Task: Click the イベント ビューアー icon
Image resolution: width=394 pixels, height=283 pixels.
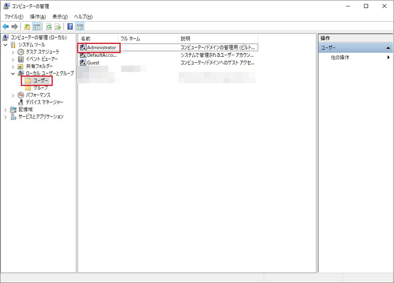Action: coord(21,59)
